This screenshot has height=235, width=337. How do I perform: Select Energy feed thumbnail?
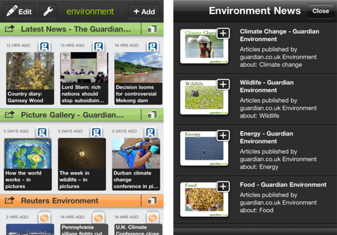pos(204,148)
